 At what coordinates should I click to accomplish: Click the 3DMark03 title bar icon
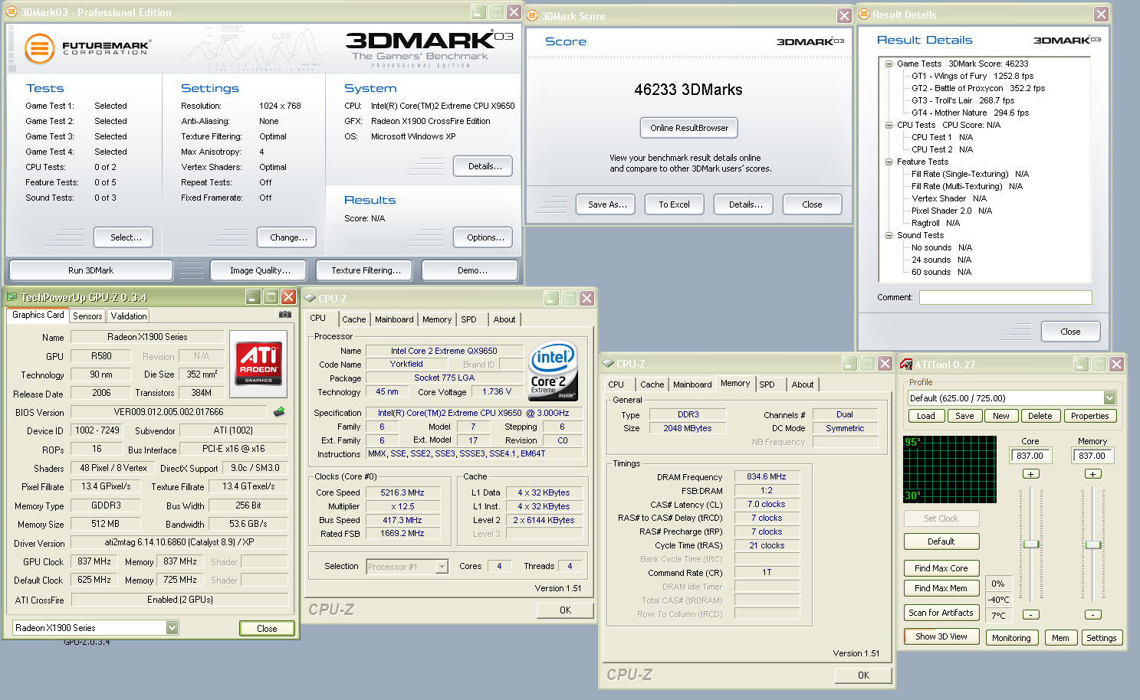11,12
